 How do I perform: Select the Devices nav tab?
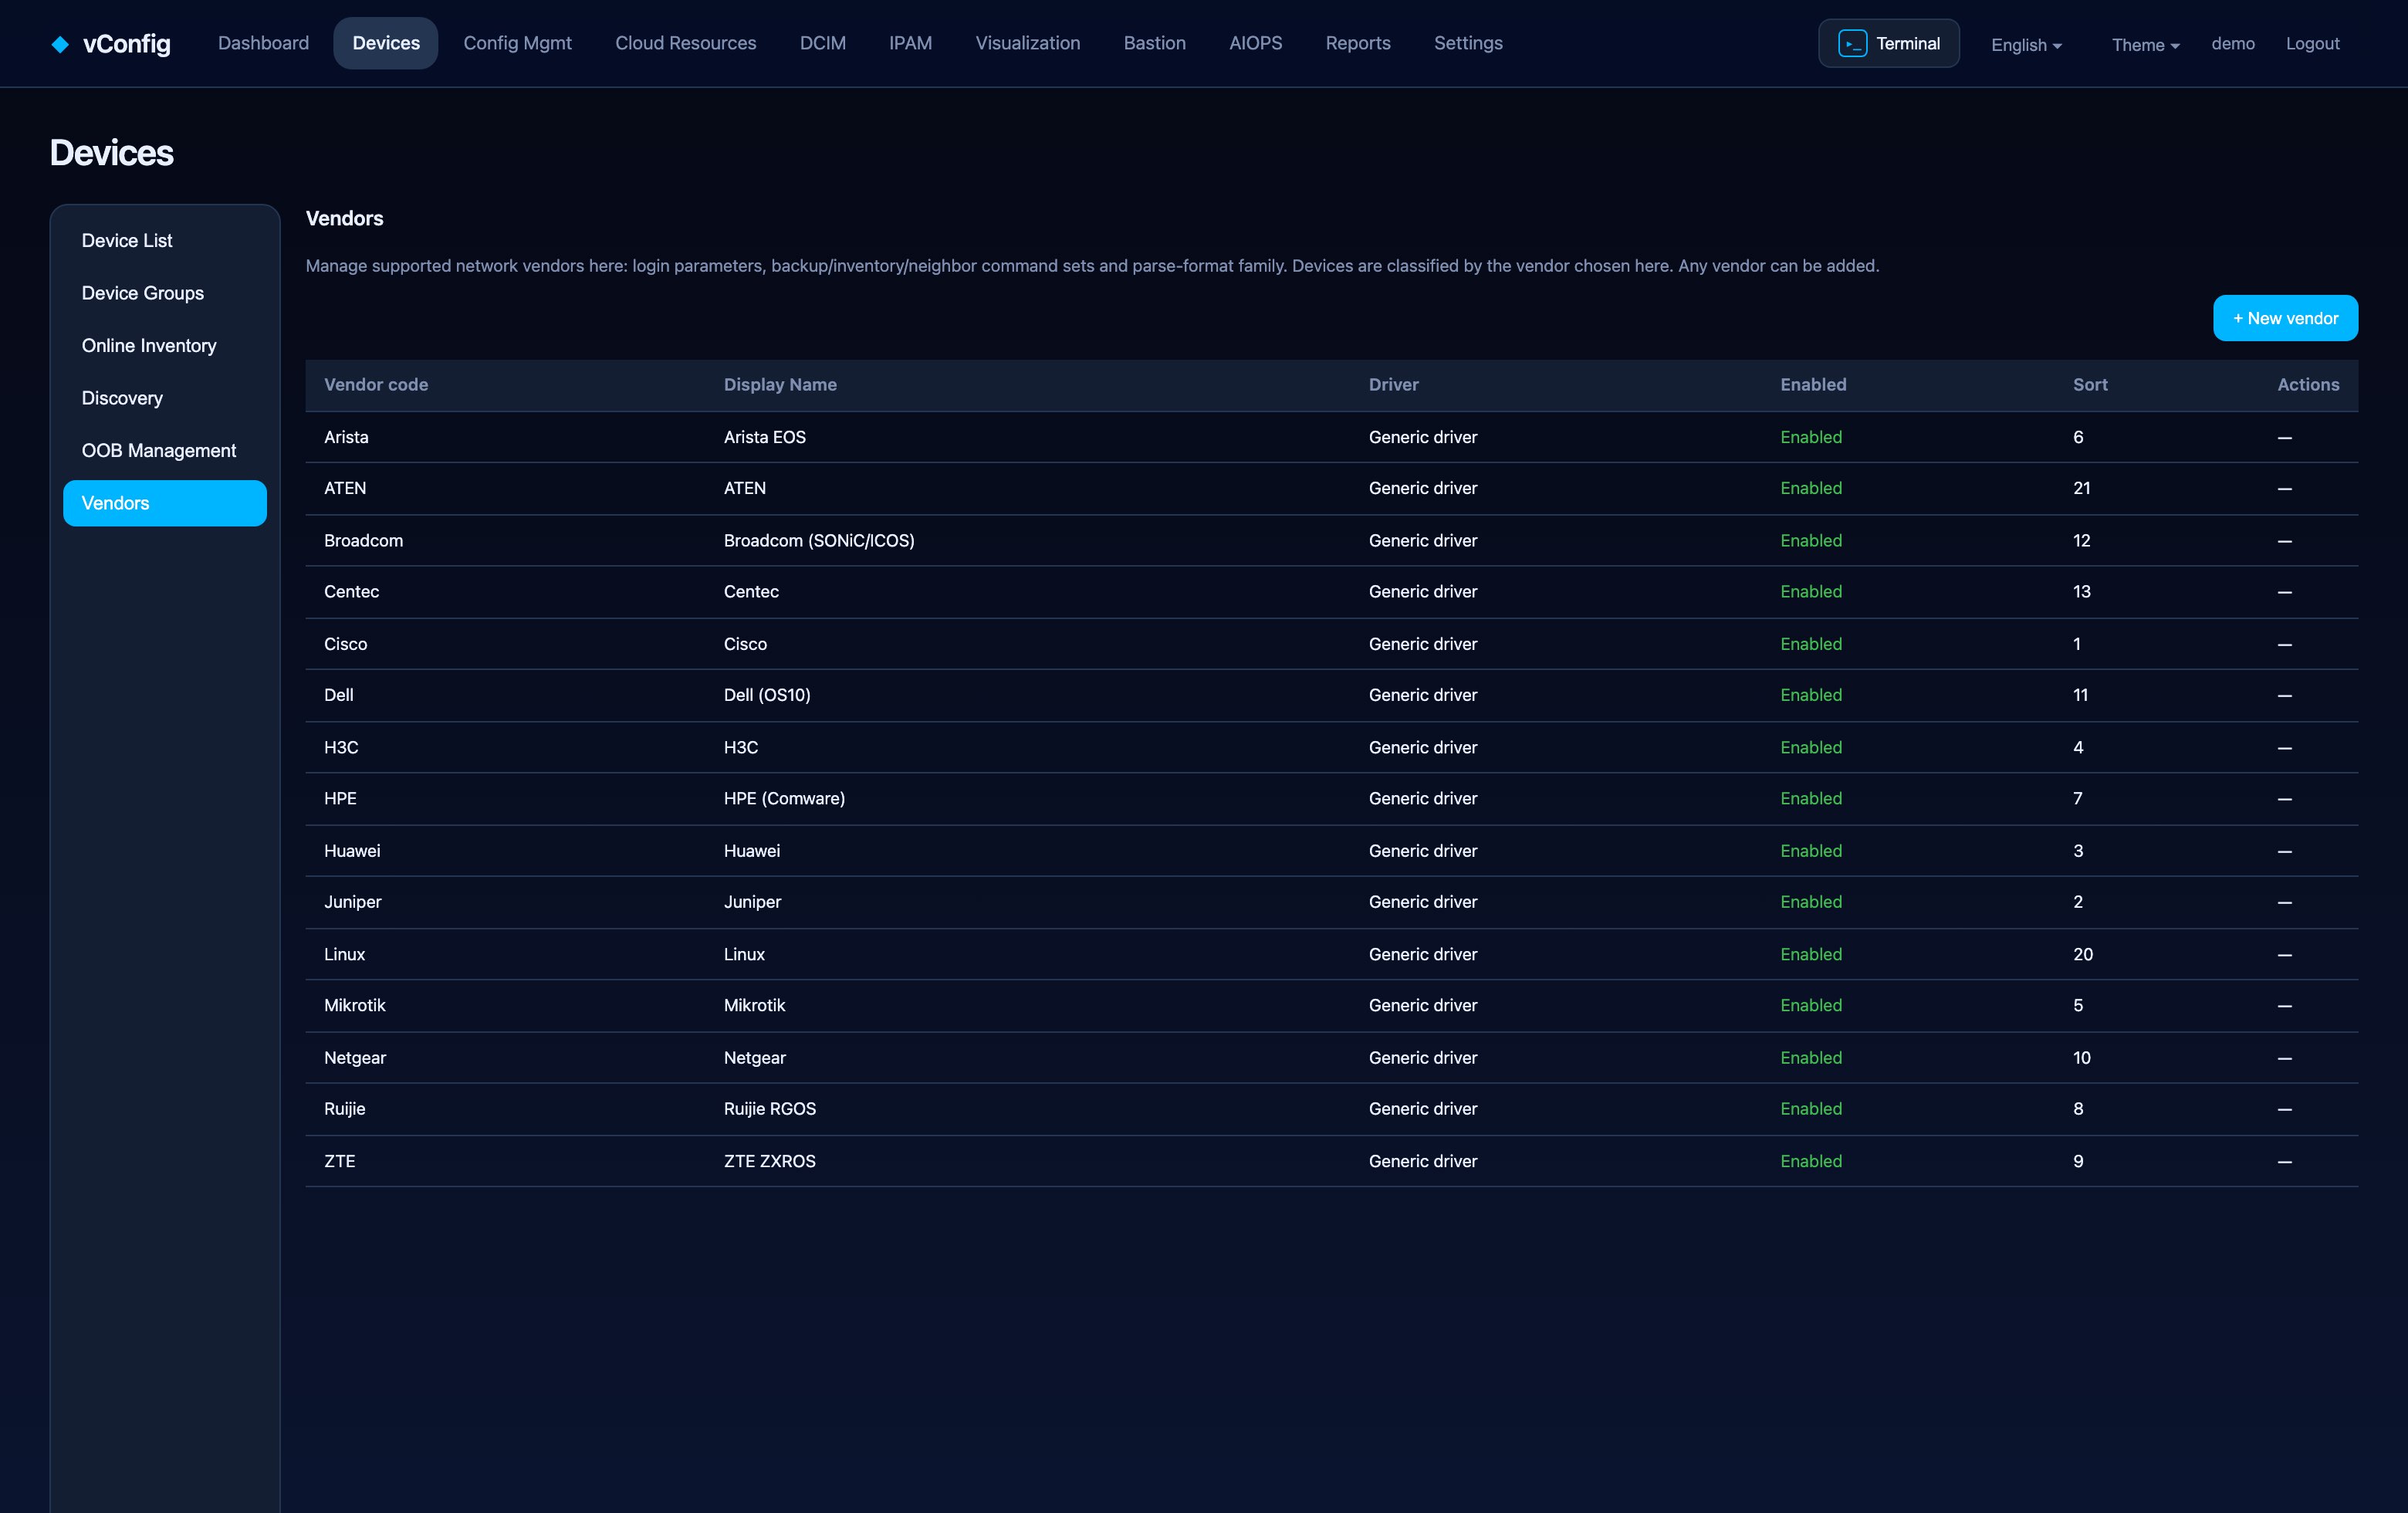pos(386,43)
